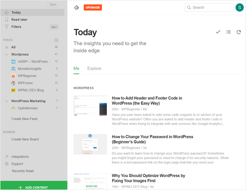Open the user profile avatar

coord(239,7)
